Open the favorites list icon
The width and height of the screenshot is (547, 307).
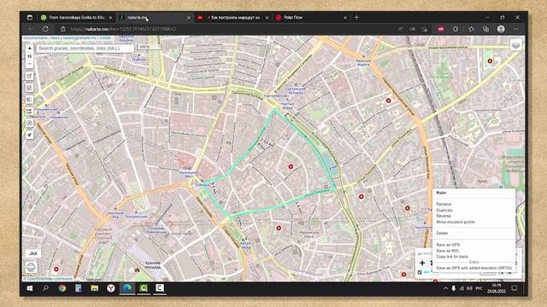[x=471, y=29]
